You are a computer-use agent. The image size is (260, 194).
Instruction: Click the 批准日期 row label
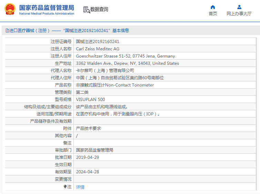pos(63,157)
